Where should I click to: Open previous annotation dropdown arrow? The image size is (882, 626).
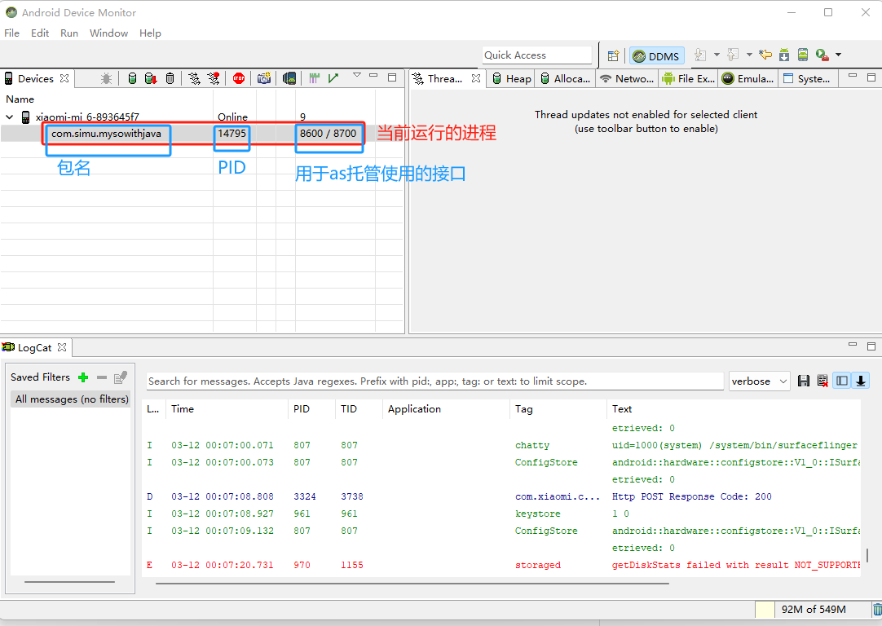click(749, 55)
